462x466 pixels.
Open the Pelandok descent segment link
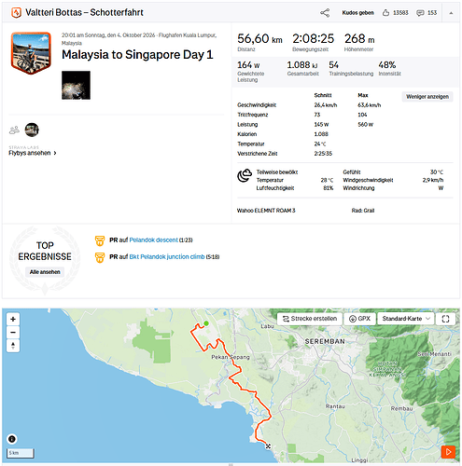pyautogui.click(x=153, y=240)
